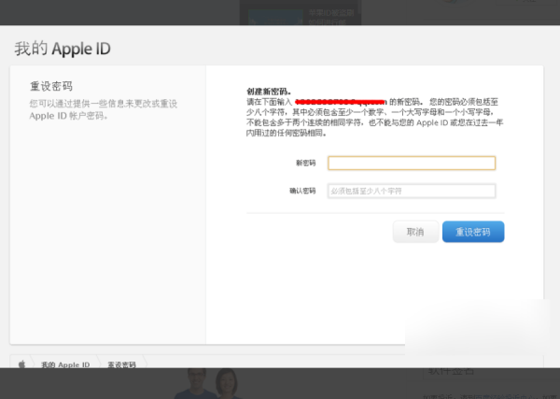Submit with the blue 重设密码 button
Viewport: 560px width, 399px height.
[473, 232]
